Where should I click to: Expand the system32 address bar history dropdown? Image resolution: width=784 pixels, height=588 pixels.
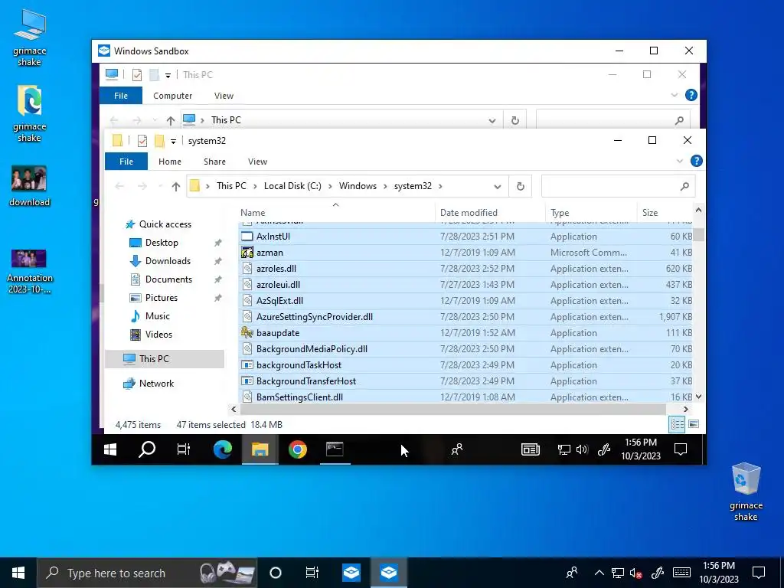(x=497, y=187)
